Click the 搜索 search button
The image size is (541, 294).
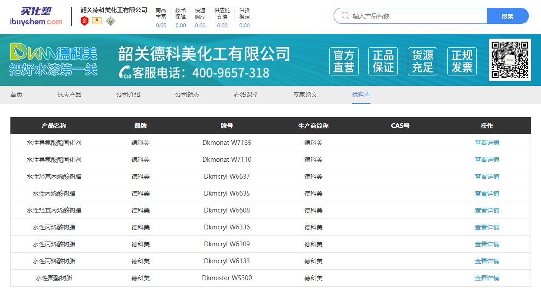[x=508, y=16]
